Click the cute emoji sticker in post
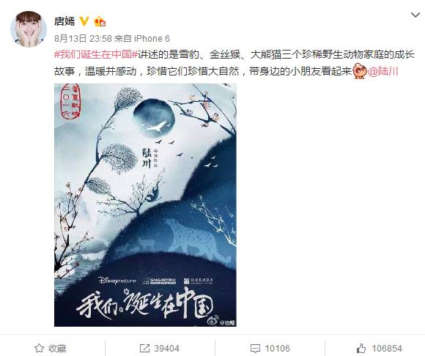425x356 pixels. tap(361, 71)
